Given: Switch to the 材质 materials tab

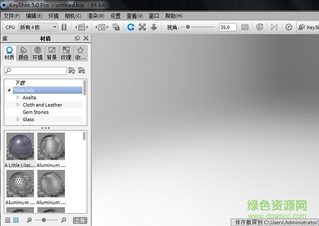Looking at the screenshot, I should 10,53.
